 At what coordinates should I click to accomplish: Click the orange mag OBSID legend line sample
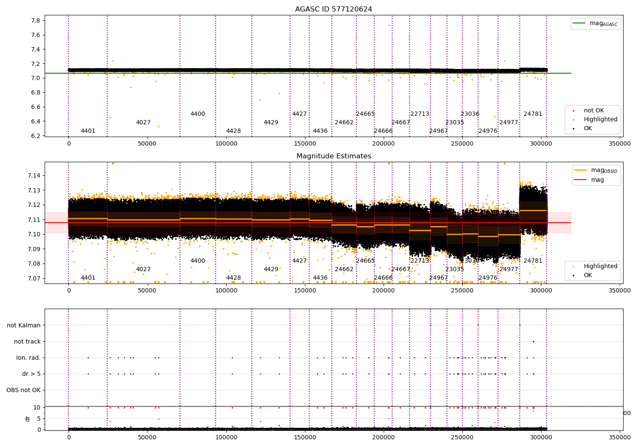pyautogui.click(x=580, y=170)
